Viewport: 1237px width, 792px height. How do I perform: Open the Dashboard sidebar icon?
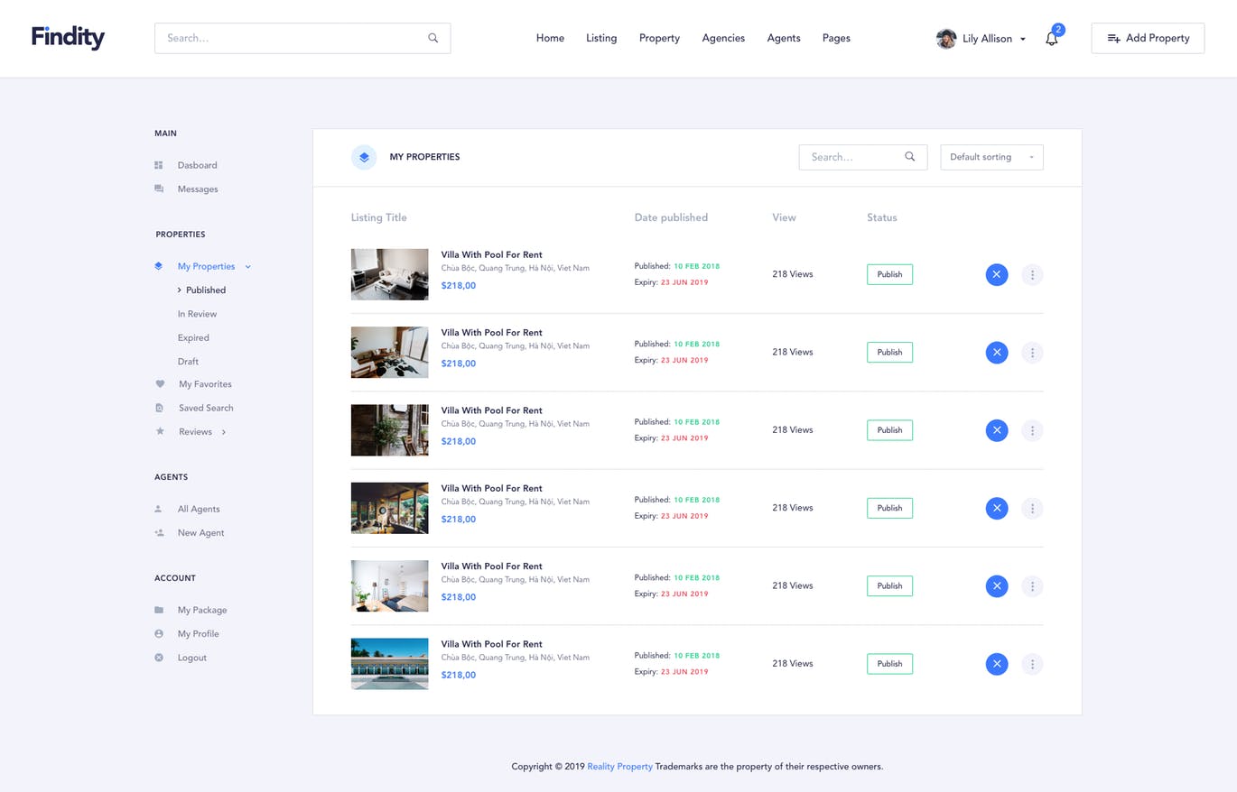tap(159, 165)
